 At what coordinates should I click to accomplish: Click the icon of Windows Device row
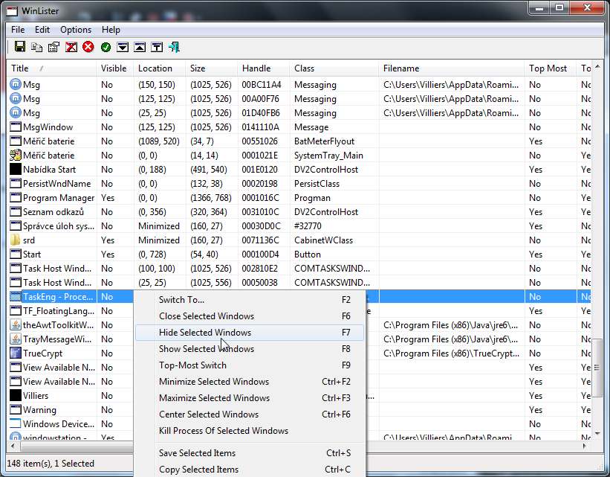(x=15, y=423)
